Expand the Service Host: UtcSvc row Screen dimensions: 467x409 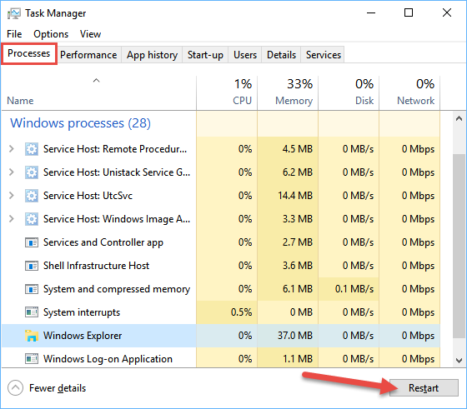pyautogui.click(x=12, y=196)
